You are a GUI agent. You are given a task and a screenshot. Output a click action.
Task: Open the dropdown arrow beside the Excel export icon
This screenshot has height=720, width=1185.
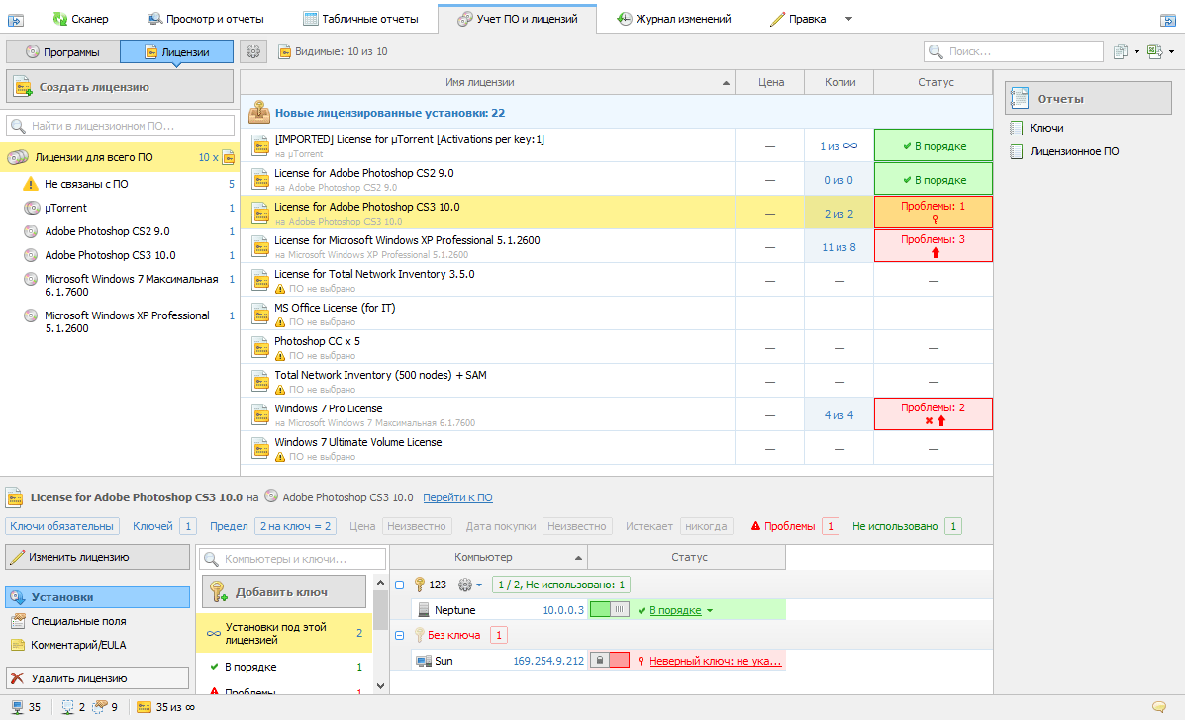coord(1171,52)
